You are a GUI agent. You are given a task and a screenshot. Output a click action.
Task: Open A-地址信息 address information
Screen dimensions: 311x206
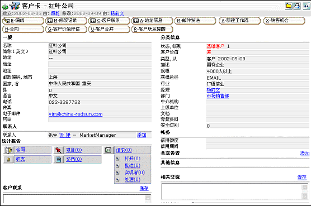(x=152, y=21)
